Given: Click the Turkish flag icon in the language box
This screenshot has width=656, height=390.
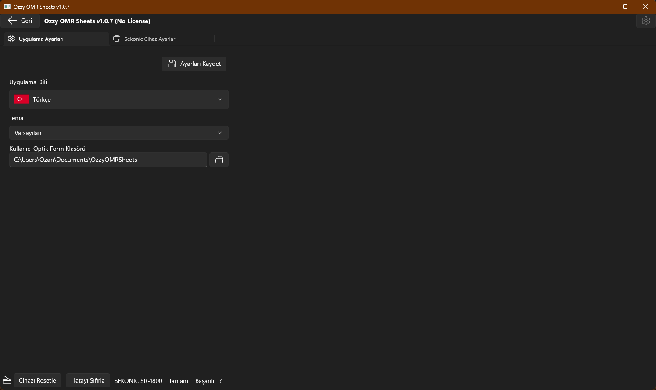Looking at the screenshot, I should point(22,99).
